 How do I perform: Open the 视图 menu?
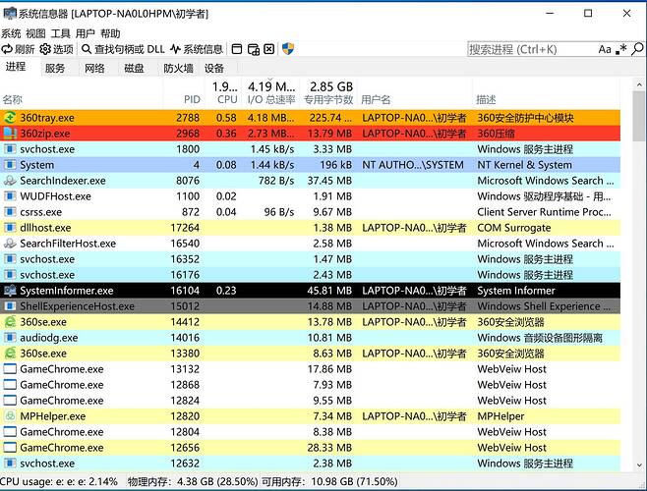click(x=35, y=33)
